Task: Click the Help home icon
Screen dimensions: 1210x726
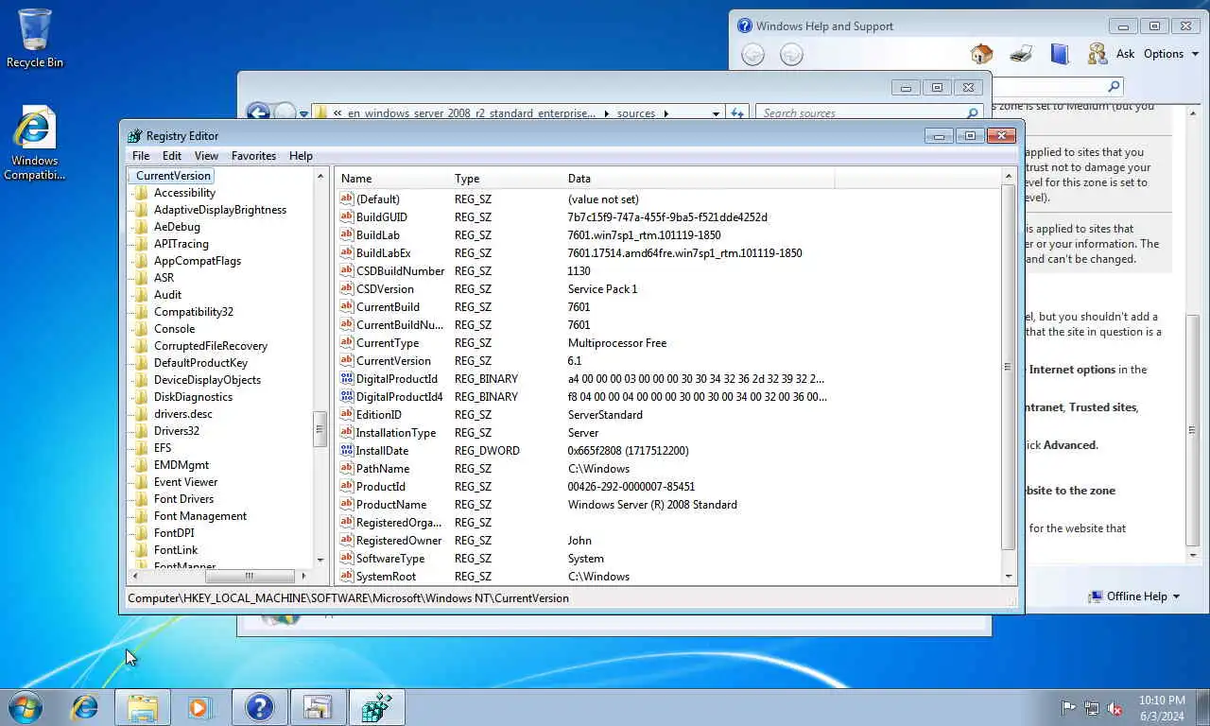Action: point(982,54)
